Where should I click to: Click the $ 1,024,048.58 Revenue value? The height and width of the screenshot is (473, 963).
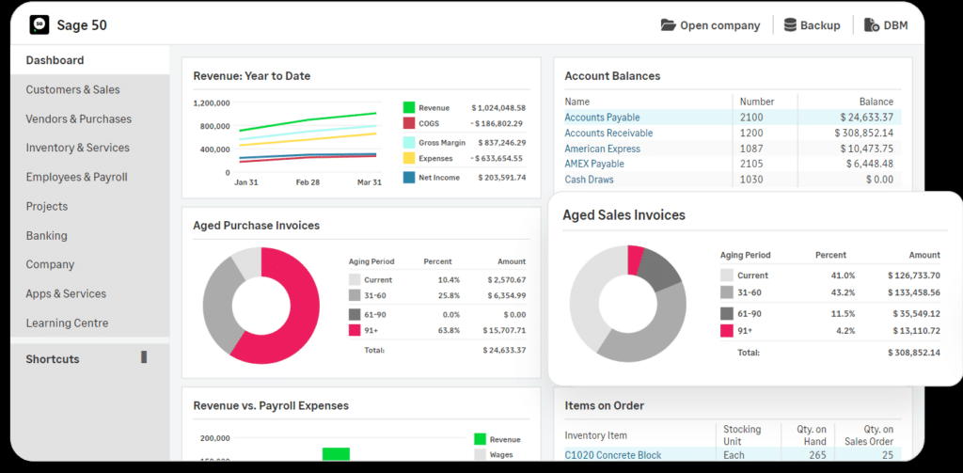[498, 108]
